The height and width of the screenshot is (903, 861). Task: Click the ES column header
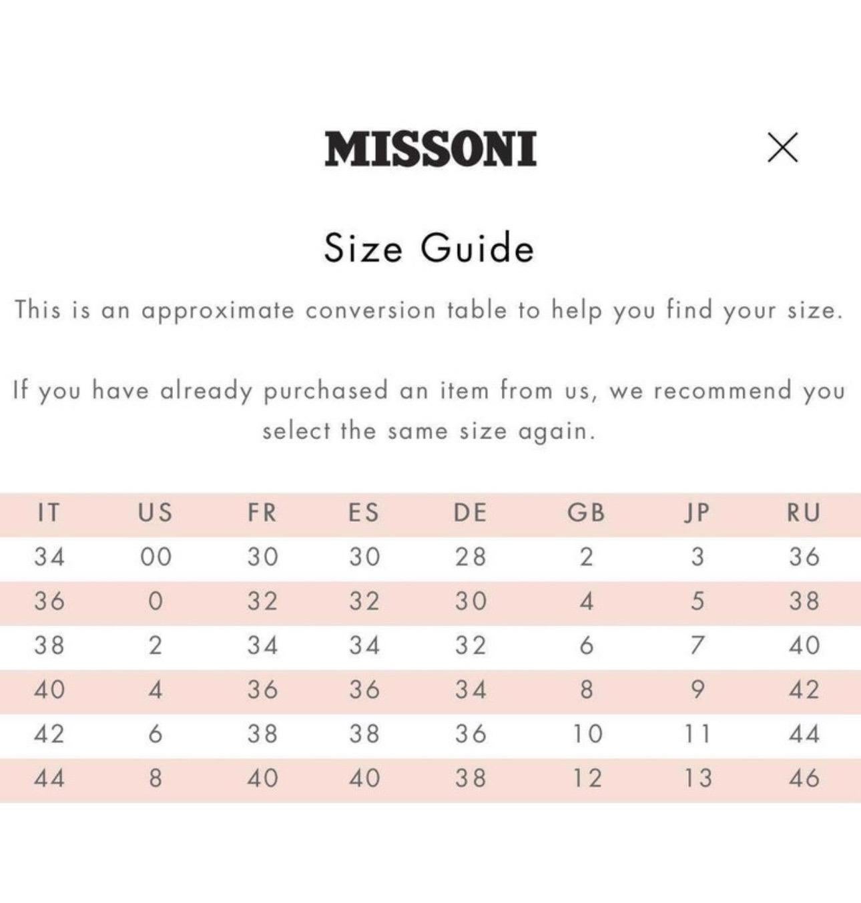pos(364,513)
